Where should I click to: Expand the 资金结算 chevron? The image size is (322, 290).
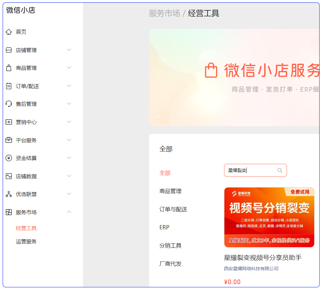click(69, 158)
